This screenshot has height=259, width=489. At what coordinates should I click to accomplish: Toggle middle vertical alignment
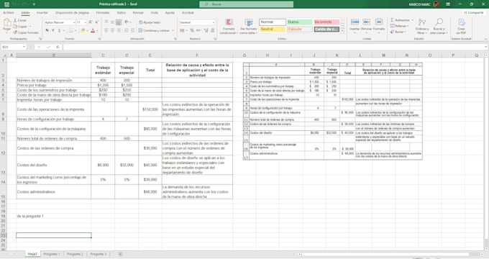112,22
